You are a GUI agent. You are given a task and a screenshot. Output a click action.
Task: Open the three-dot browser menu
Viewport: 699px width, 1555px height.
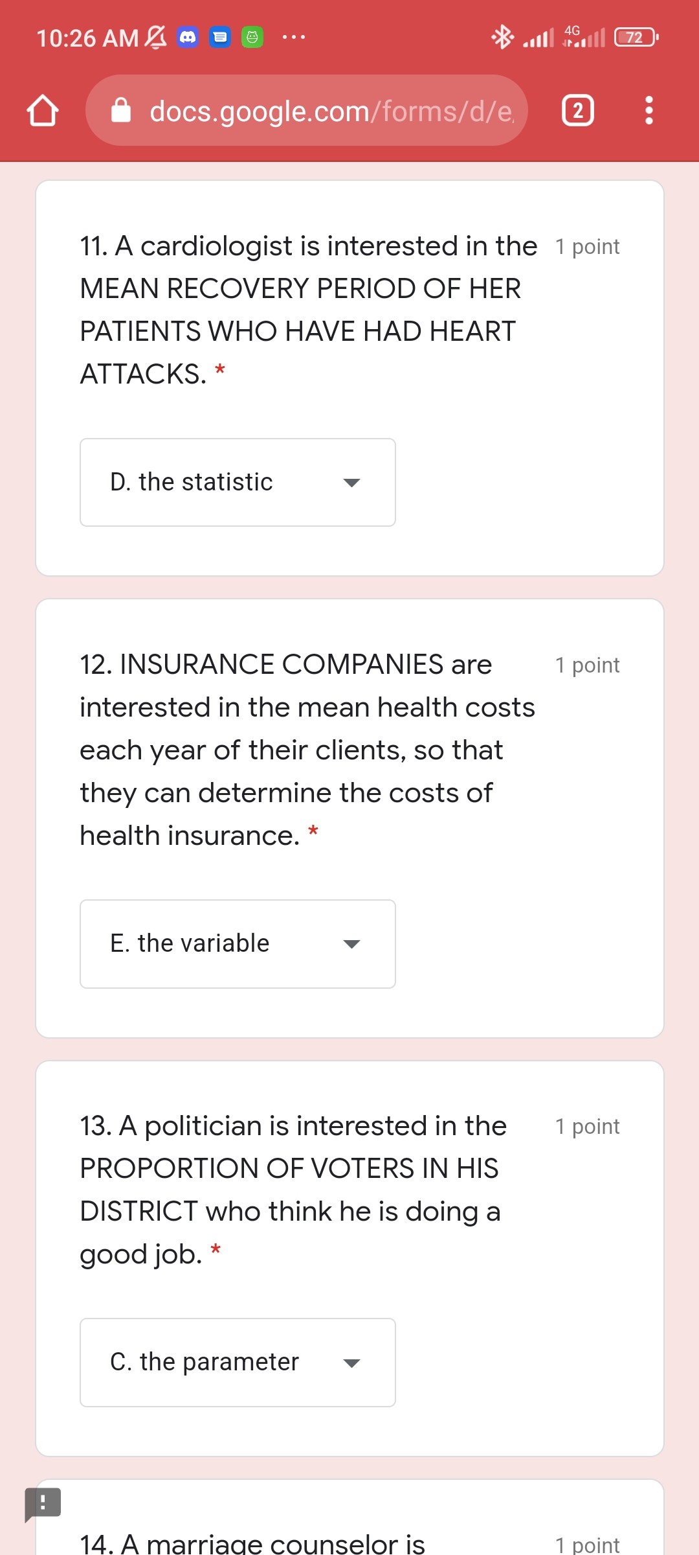coord(649,111)
